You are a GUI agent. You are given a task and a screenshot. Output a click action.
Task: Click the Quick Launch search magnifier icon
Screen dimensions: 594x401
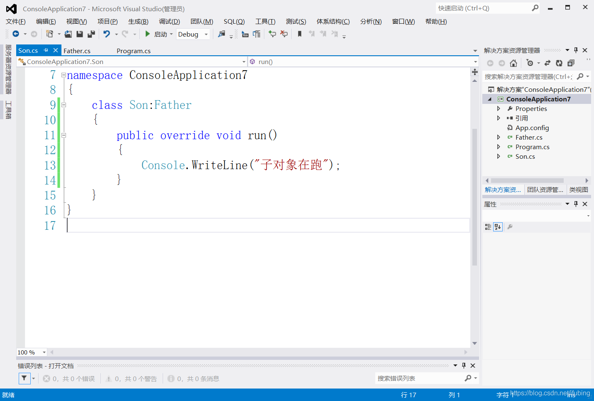[535, 8]
